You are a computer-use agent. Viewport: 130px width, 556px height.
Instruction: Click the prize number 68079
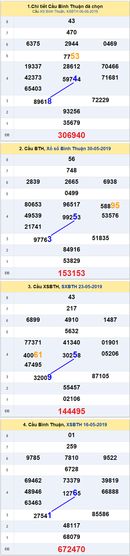coord(71,537)
